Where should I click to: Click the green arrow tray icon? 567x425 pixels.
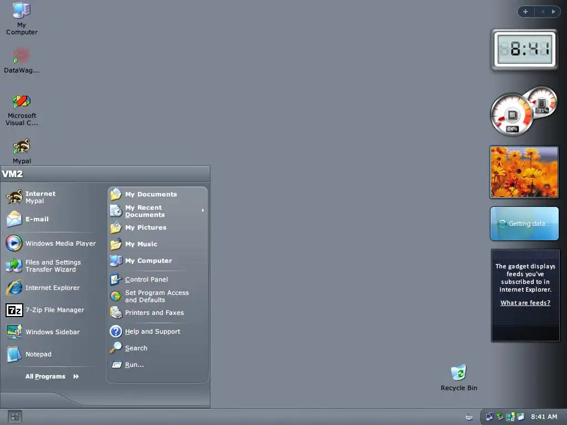pos(500,417)
